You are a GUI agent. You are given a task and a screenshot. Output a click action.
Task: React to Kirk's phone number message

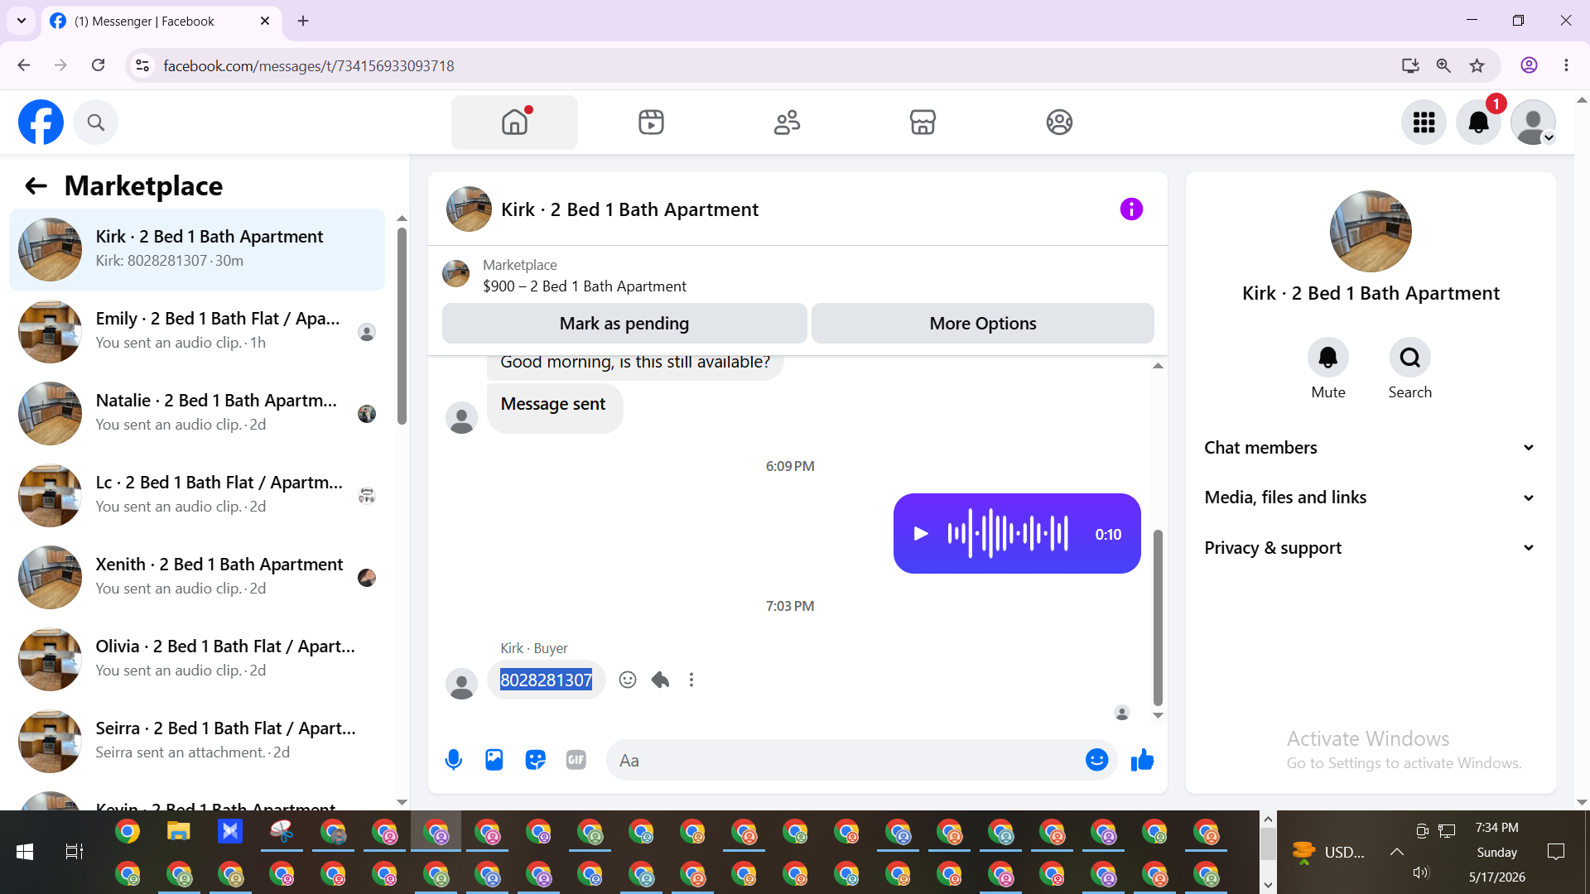point(628,680)
